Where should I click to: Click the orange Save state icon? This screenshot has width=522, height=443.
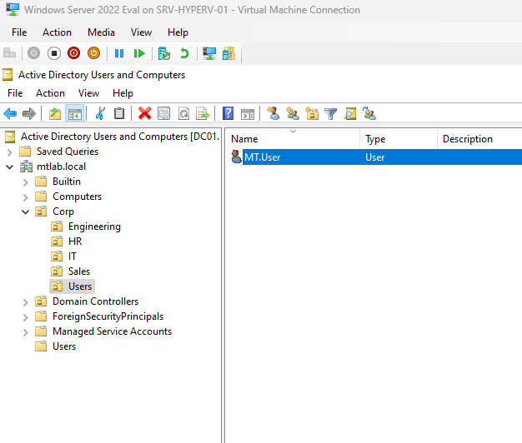tap(93, 53)
